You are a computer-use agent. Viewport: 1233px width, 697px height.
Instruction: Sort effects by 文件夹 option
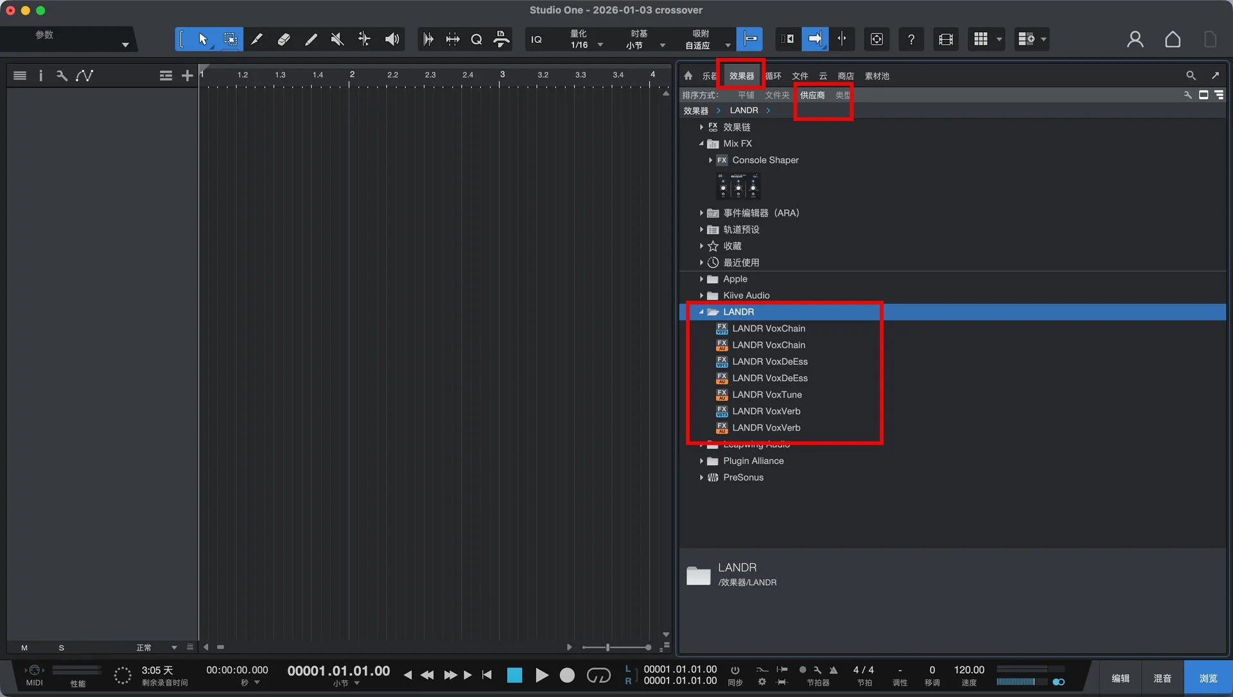(776, 95)
